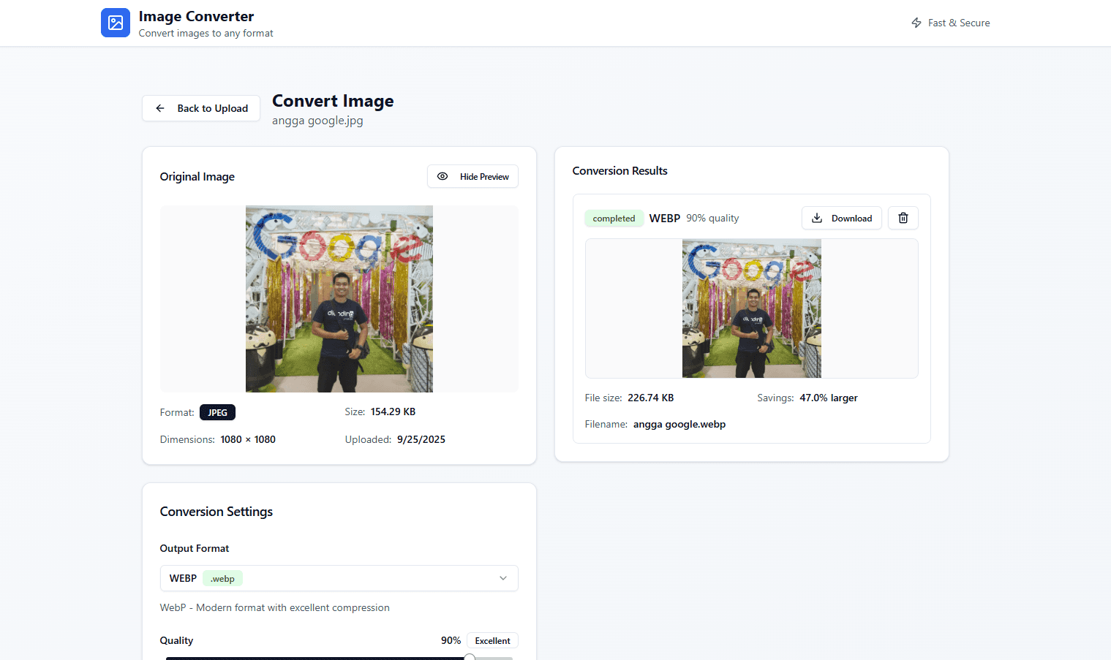Click the Image Converter logo icon
1111x660 pixels.
115,23
